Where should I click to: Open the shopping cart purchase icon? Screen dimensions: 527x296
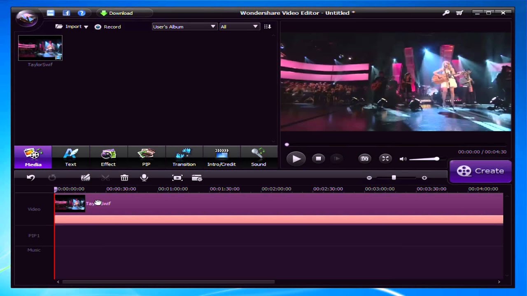(459, 13)
